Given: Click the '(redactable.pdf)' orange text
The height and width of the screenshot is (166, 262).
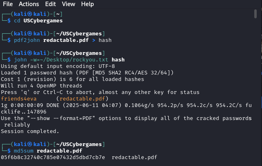Looking at the screenshot, I should pyautogui.click(x=82, y=99).
